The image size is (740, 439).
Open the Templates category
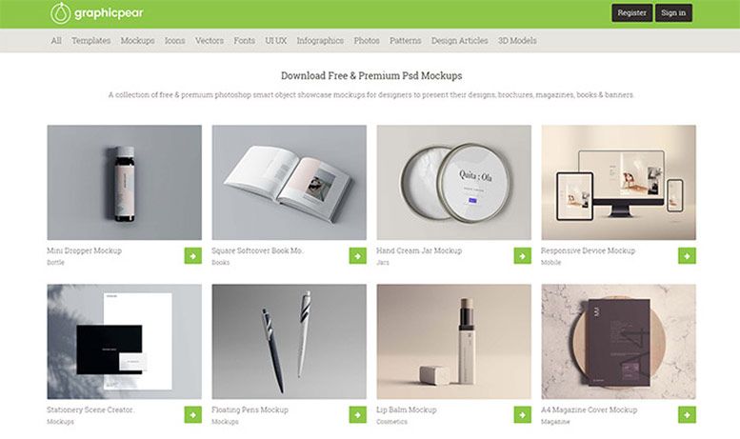91,41
